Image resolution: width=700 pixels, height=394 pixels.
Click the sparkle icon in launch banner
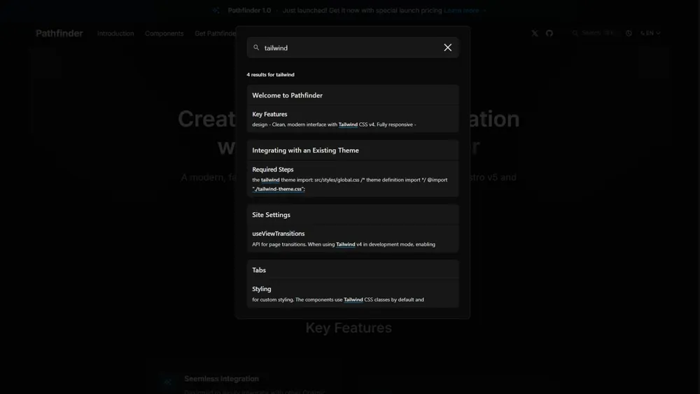(x=216, y=10)
